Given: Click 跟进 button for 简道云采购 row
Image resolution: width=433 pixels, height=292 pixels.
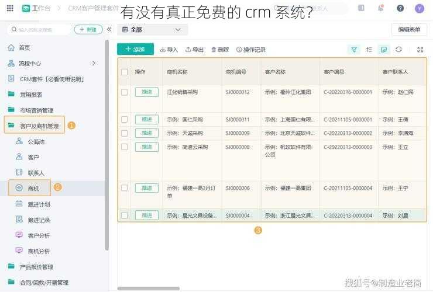Looking at the screenshot, I should coord(147,147).
